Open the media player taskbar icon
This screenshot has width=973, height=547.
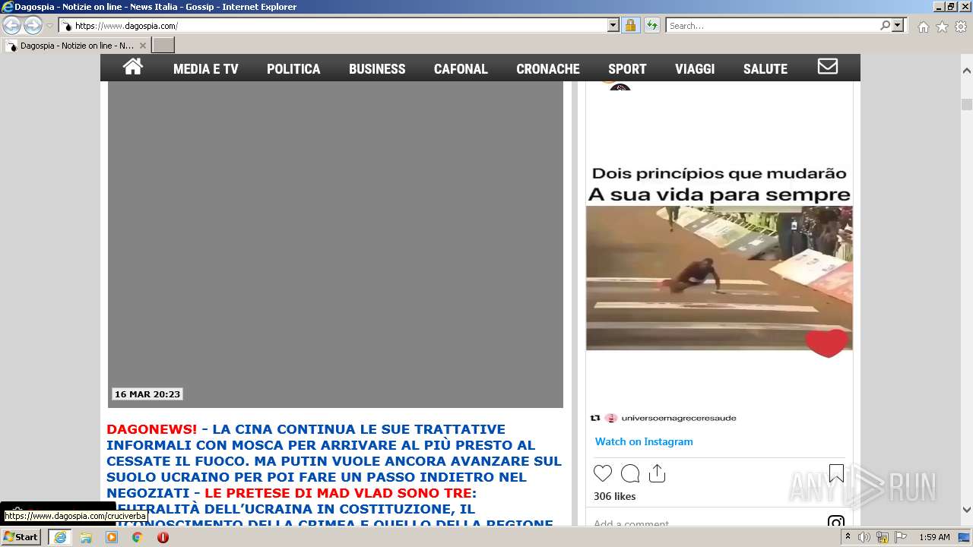click(x=112, y=537)
